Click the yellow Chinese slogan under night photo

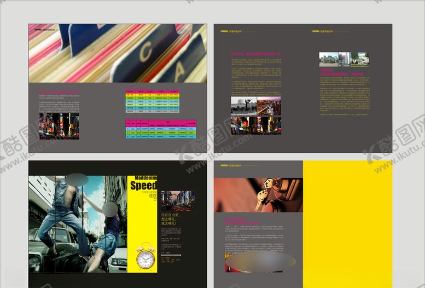pyautogui.click(x=170, y=220)
